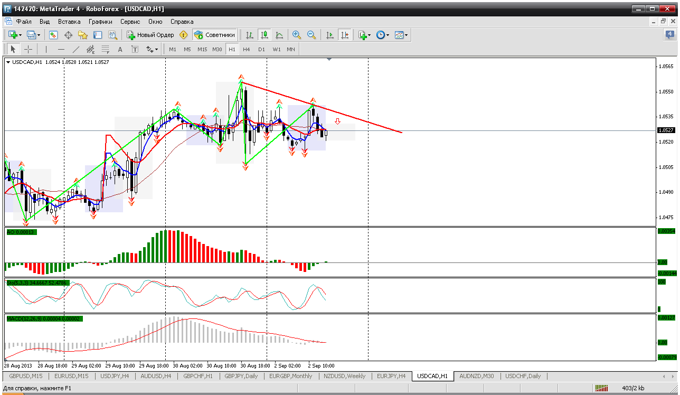Expand the new chart dropdown arrow

21,35
